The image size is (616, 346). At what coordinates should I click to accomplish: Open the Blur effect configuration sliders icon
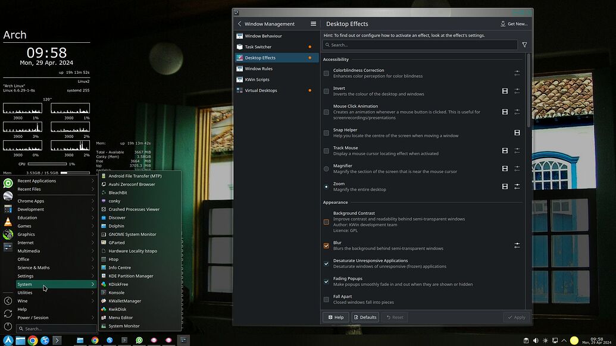pos(517,244)
